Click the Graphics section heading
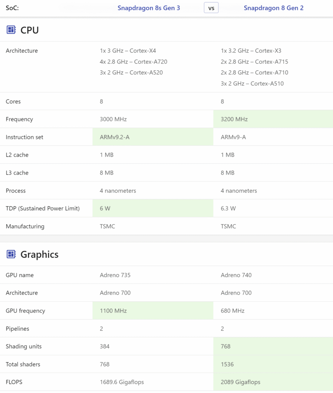333x393 pixels. pyautogui.click(x=39, y=254)
